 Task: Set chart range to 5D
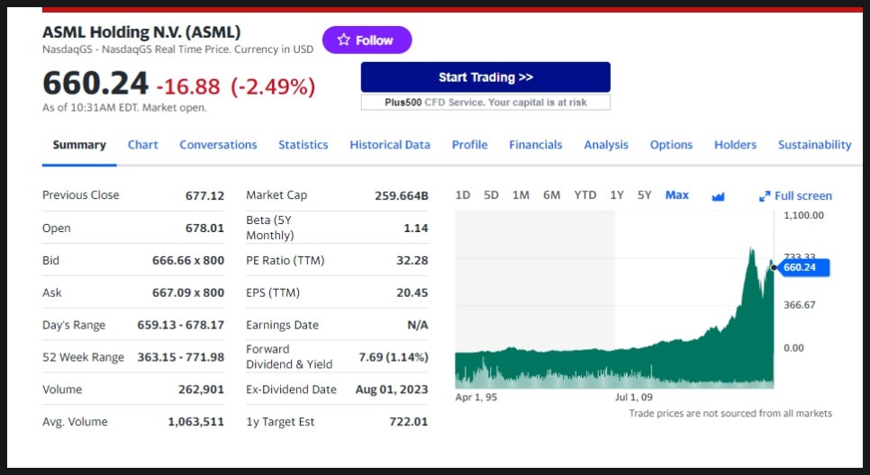coord(491,195)
